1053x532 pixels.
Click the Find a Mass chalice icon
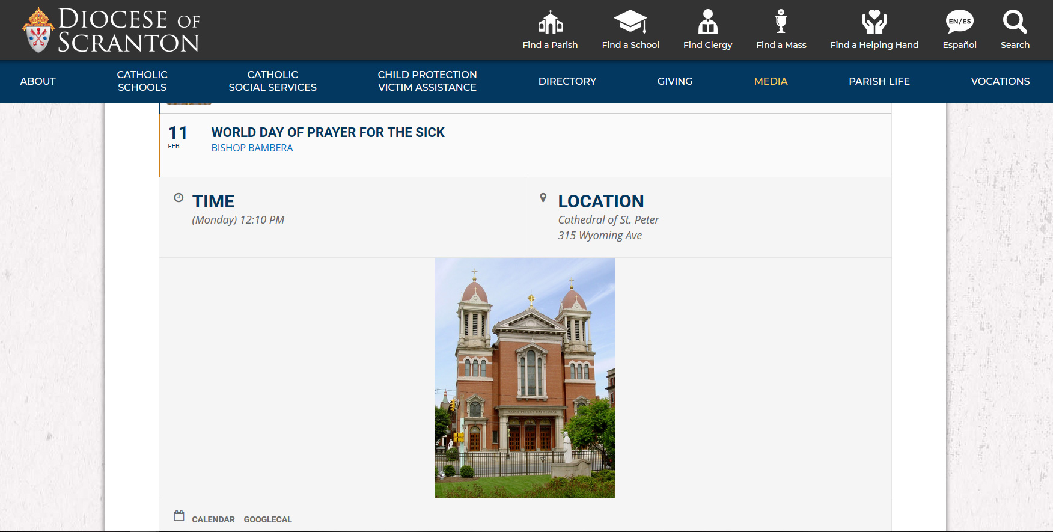(x=781, y=22)
